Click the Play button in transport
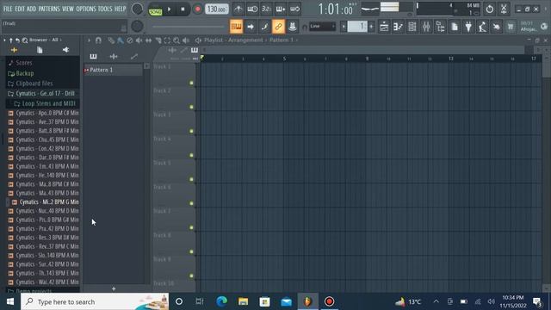The width and height of the screenshot is (551, 310). 169,9
